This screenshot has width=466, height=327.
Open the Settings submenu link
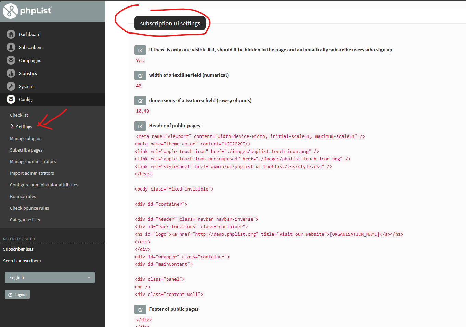pyautogui.click(x=24, y=127)
